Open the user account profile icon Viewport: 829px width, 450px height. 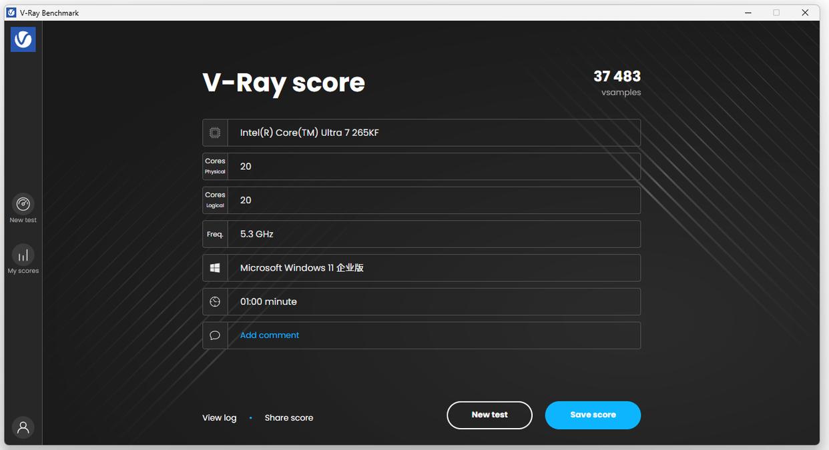(23, 427)
